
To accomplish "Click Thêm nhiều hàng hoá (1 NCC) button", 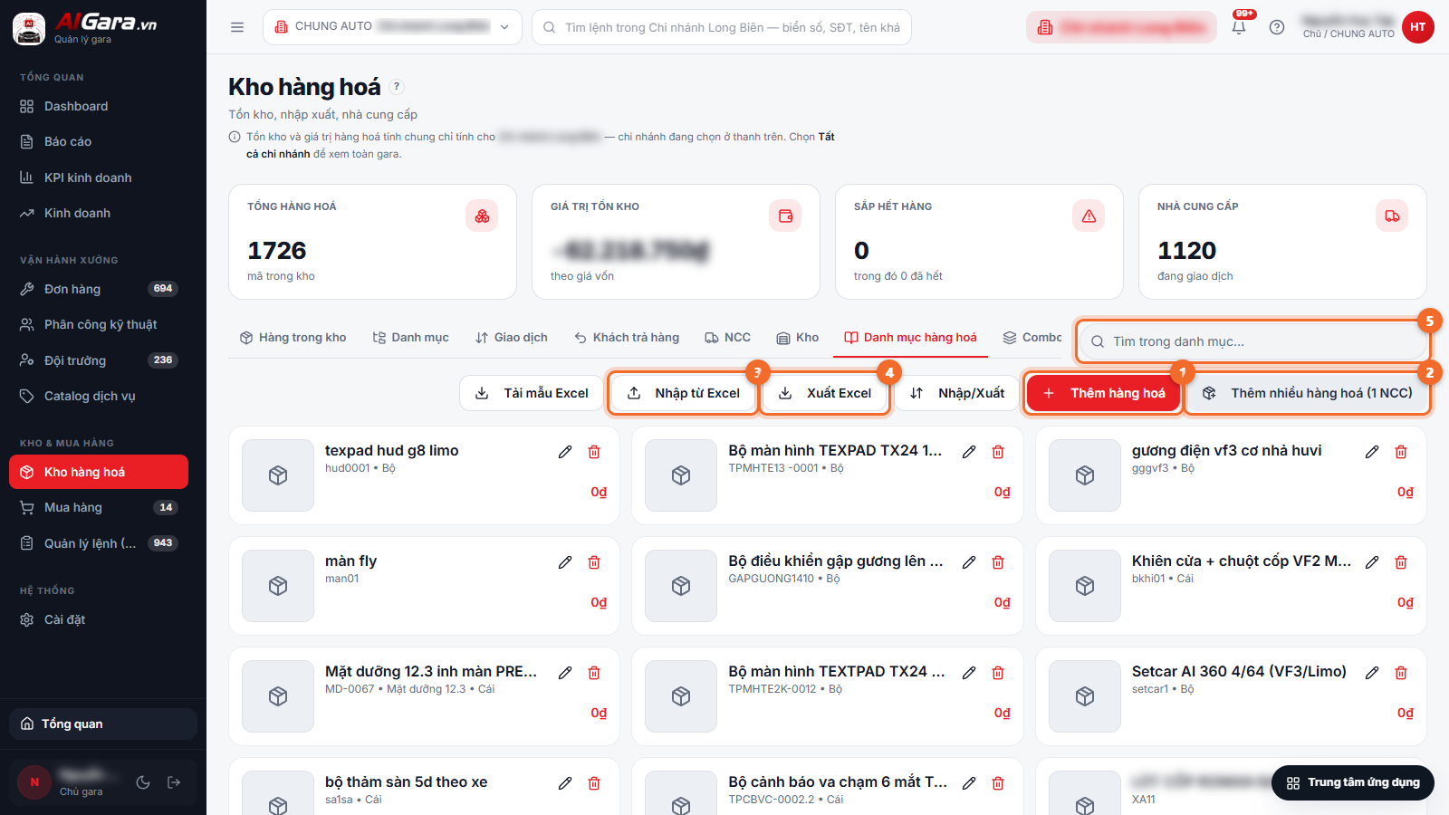I will point(1307,393).
